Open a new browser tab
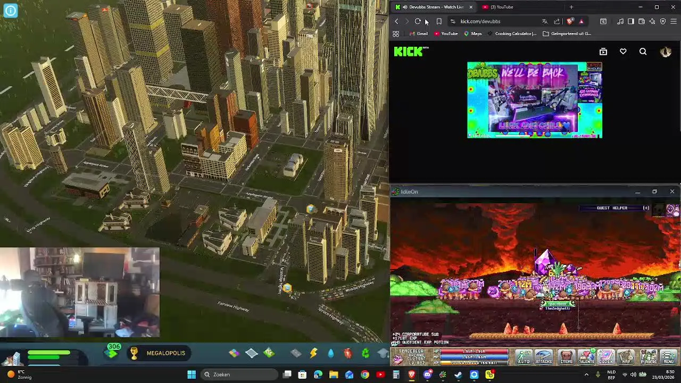The height and width of the screenshot is (383, 681). [x=571, y=7]
